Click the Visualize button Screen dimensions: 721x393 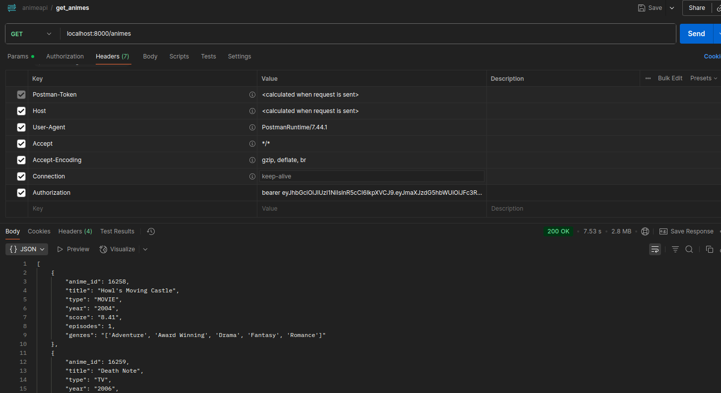[x=117, y=249]
